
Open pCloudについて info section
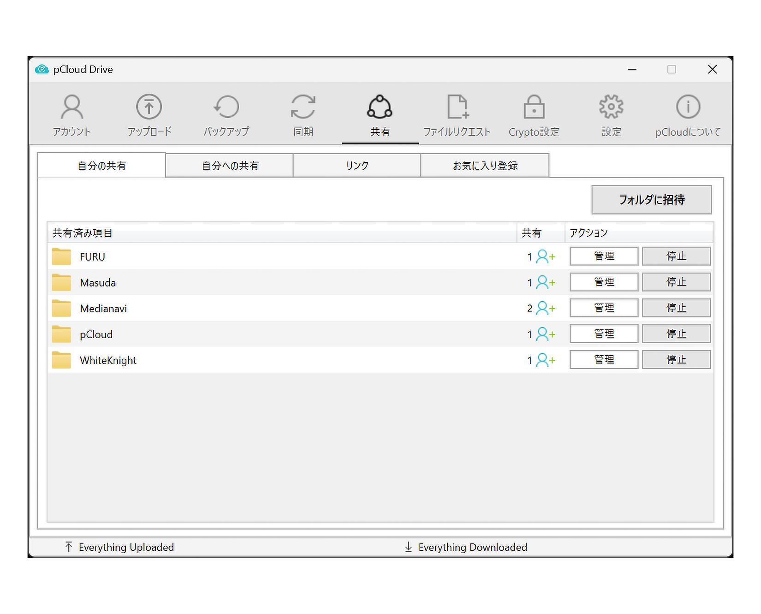pyautogui.click(x=688, y=115)
